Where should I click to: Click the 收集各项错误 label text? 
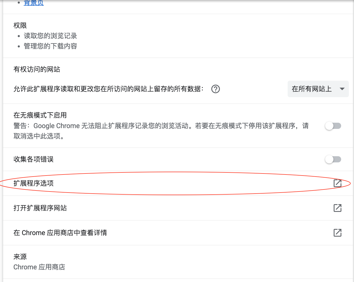33,159
